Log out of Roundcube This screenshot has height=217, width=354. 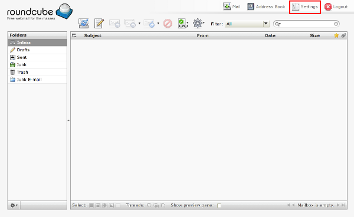(336, 6)
